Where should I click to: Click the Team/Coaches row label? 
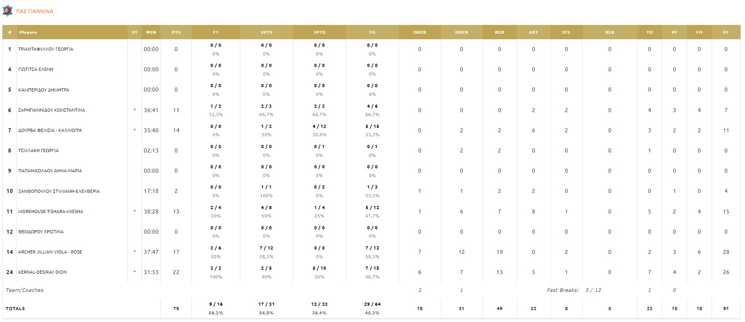(25, 290)
